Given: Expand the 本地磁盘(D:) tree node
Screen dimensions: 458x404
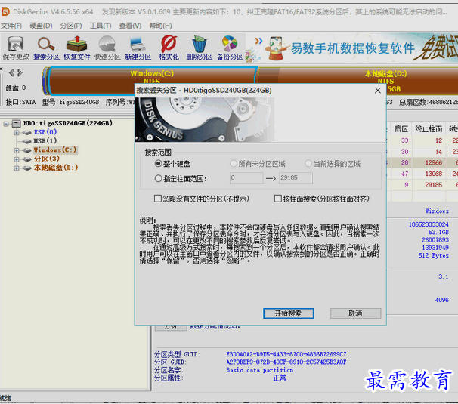Looking at the screenshot, I should point(17,168).
